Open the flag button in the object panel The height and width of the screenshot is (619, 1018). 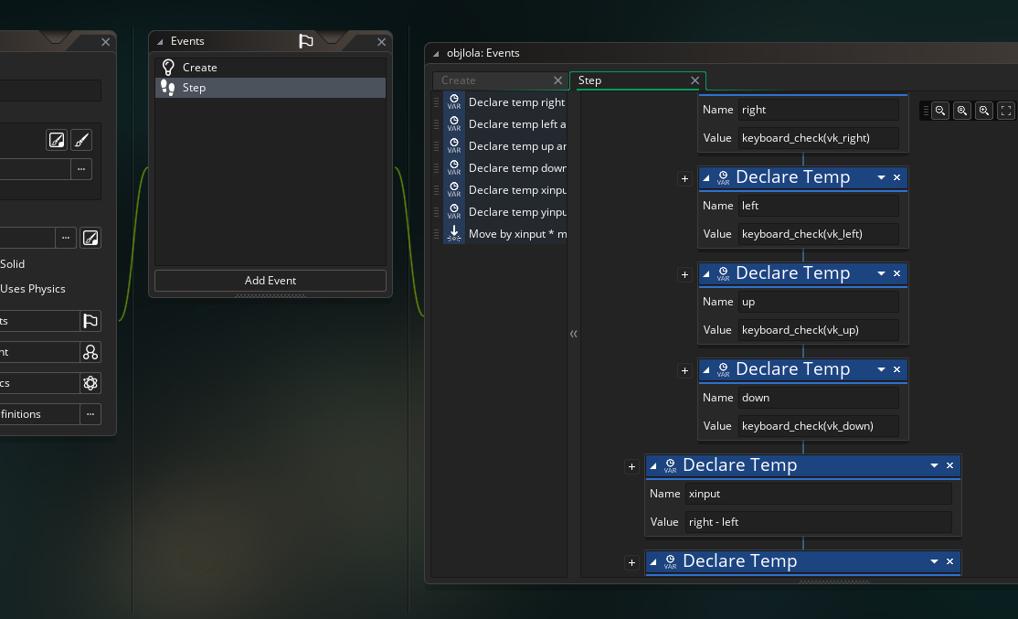[90, 321]
